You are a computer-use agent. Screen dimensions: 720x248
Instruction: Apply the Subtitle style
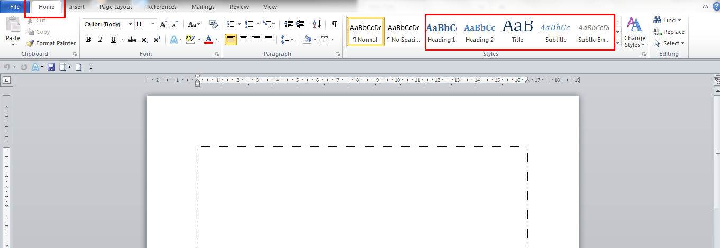(x=556, y=32)
